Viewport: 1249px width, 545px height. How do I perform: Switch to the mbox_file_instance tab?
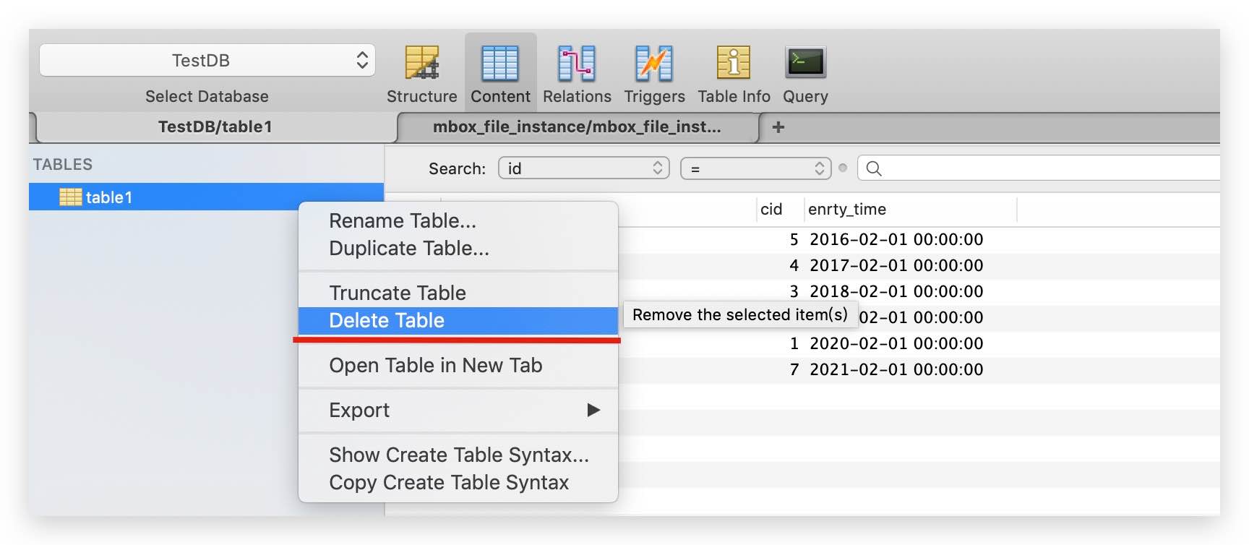point(578,127)
